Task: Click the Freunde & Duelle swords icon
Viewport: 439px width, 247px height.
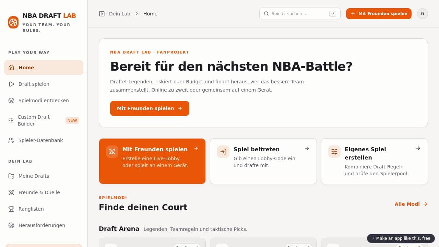Action: pos(11,192)
